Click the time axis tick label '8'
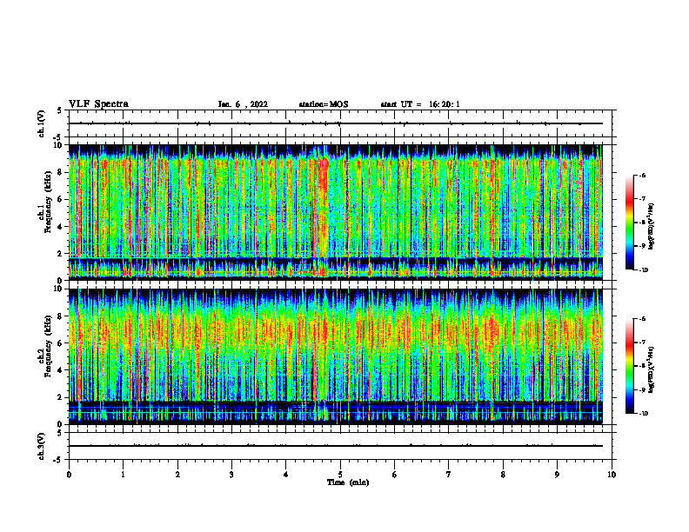The height and width of the screenshot is (532, 689). click(x=503, y=475)
